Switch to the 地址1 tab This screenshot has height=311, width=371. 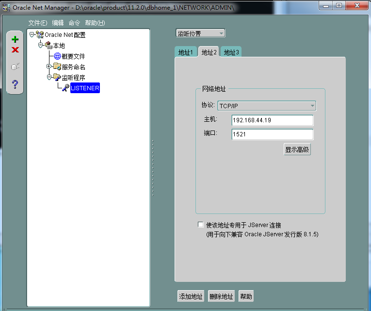coord(185,52)
